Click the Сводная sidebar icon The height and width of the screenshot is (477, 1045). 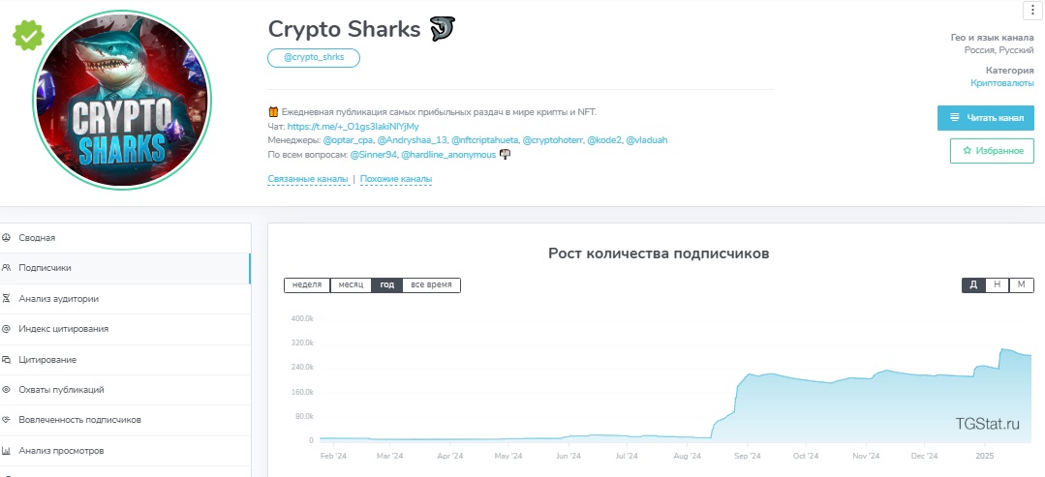coord(6,238)
